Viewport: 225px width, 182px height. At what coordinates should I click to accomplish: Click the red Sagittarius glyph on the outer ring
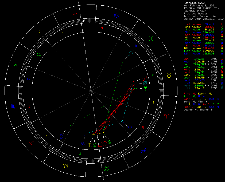(x=31, y=143)
